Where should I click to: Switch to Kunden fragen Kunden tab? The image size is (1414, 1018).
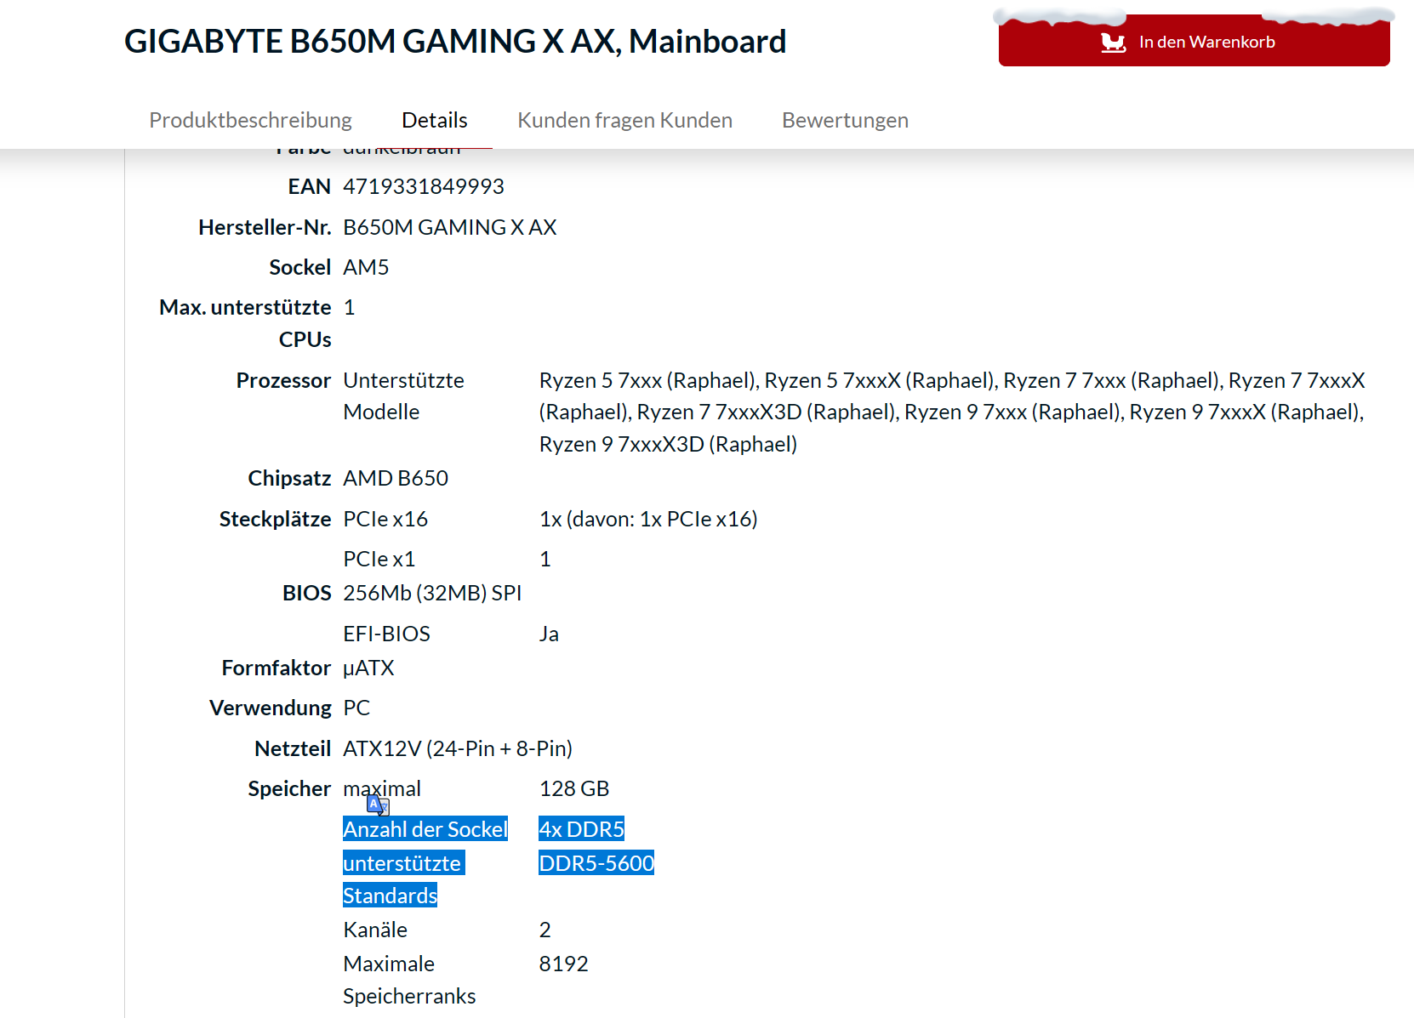624,120
